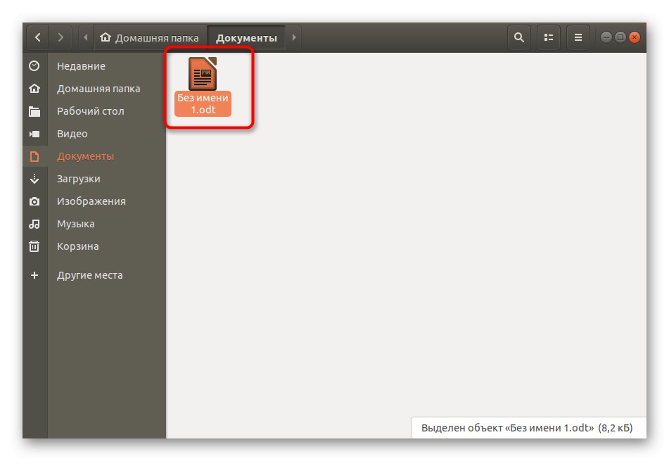The width and height of the screenshot is (669, 461).
Task: Click the camcorder icon beside Видео
Action: tap(34, 134)
